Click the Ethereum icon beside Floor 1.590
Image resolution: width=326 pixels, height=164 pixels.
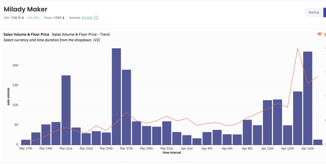pyautogui.click(x=63, y=18)
